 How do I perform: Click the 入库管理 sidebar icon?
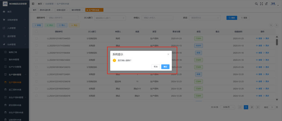pos(4,28)
